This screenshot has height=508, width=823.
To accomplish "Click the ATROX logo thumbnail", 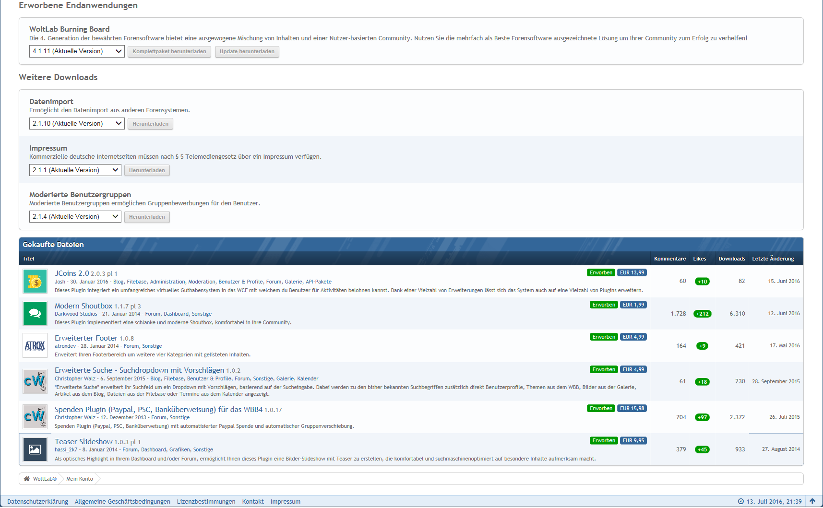I will pyautogui.click(x=35, y=345).
